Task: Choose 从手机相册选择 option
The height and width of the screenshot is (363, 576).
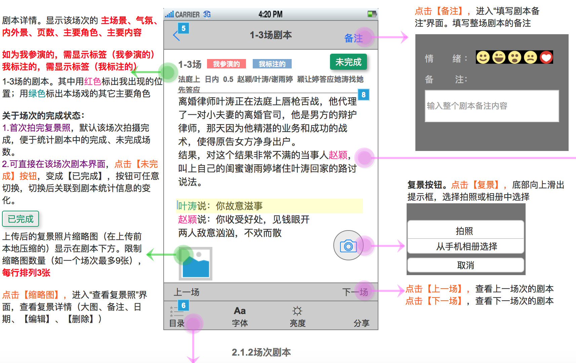Action: click(465, 246)
